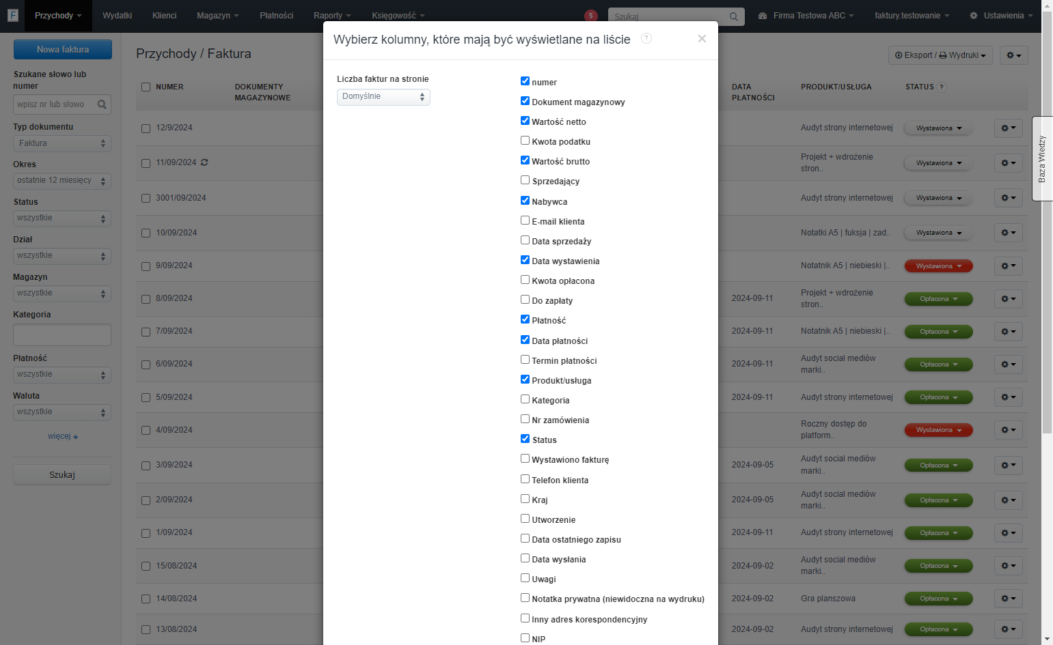Go to the Wydatki menu item
The image size is (1053, 645).
[x=117, y=16]
